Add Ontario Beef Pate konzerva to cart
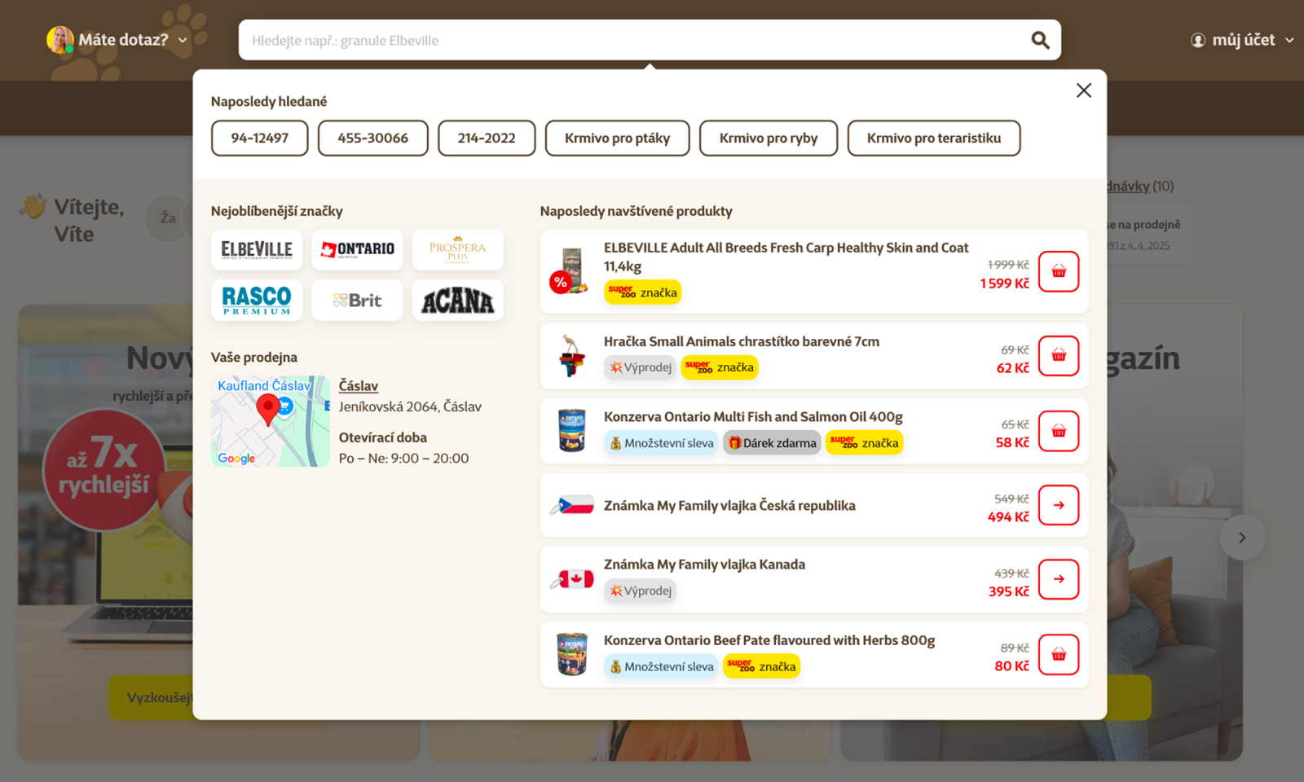 click(x=1058, y=654)
